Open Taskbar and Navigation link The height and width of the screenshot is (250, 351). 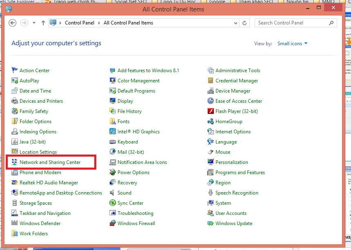point(45,213)
